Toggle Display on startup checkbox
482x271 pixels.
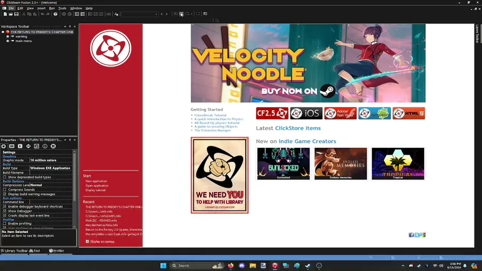tap(87, 242)
